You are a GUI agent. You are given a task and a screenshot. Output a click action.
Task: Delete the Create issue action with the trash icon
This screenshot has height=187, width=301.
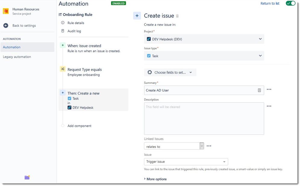coord(177,16)
